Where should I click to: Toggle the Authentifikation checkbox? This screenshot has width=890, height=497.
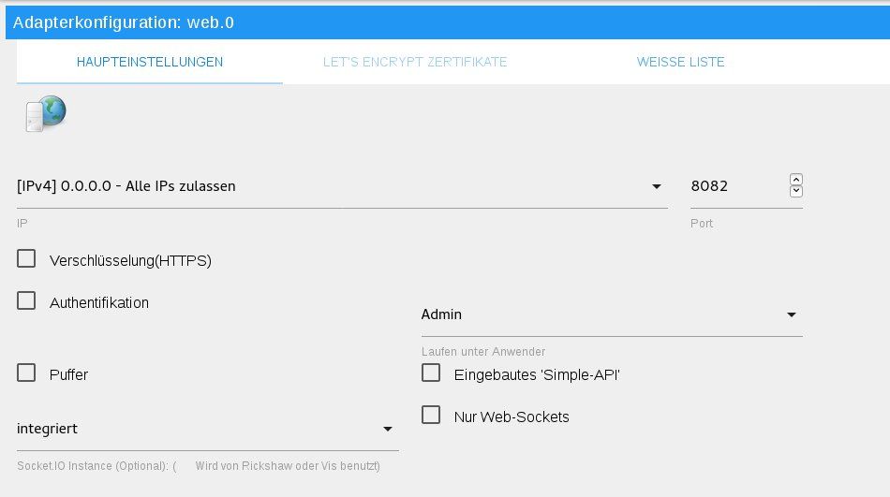tap(26, 301)
